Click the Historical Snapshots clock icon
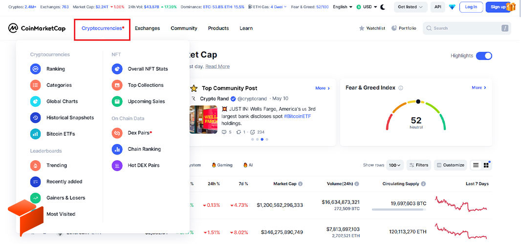The width and height of the screenshot is (521, 244). point(35,118)
